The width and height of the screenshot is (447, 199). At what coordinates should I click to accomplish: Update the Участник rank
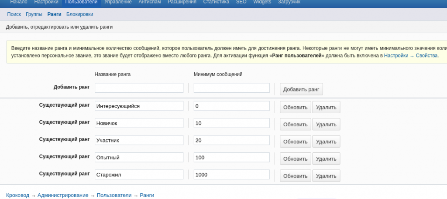(x=295, y=142)
